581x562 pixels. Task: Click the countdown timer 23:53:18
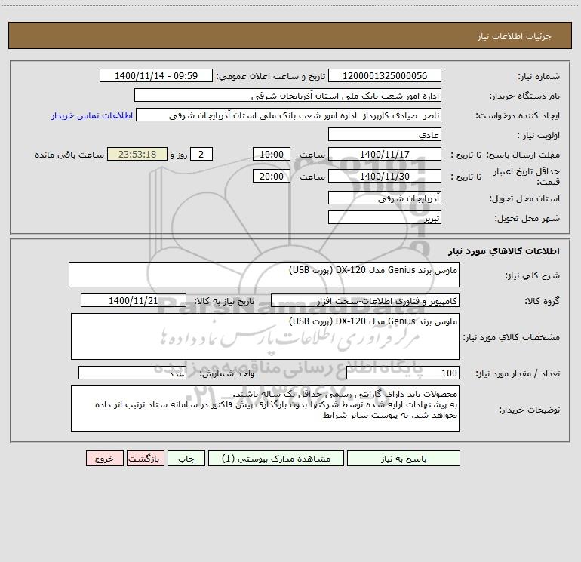click(x=137, y=154)
